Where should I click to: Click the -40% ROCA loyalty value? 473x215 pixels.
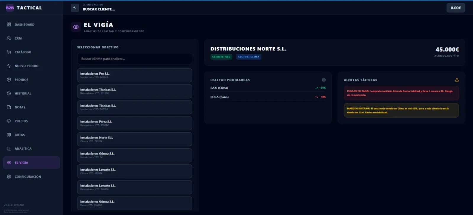coord(323,97)
